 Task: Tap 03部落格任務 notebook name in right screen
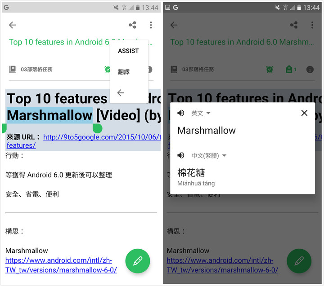198,69
